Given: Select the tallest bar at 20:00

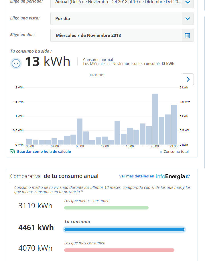Looking at the screenshot, I should point(155,119).
